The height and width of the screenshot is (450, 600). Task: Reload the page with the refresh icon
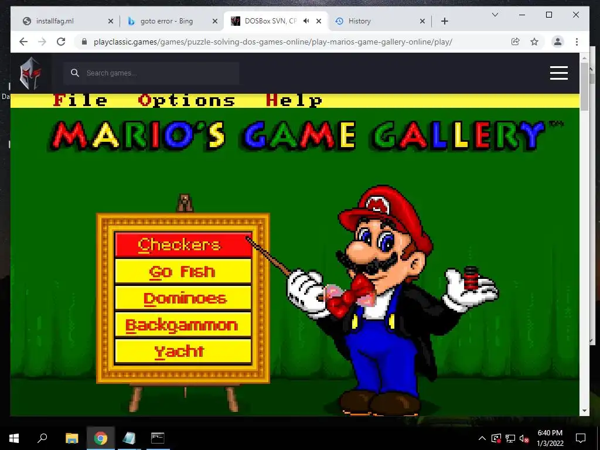click(61, 42)
